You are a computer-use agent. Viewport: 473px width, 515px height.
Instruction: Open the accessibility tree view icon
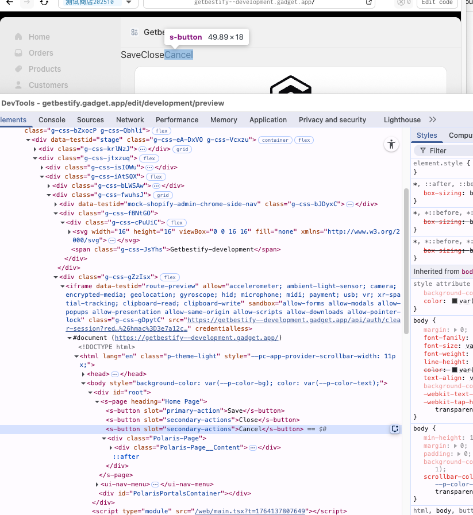(x=391, y=145)
